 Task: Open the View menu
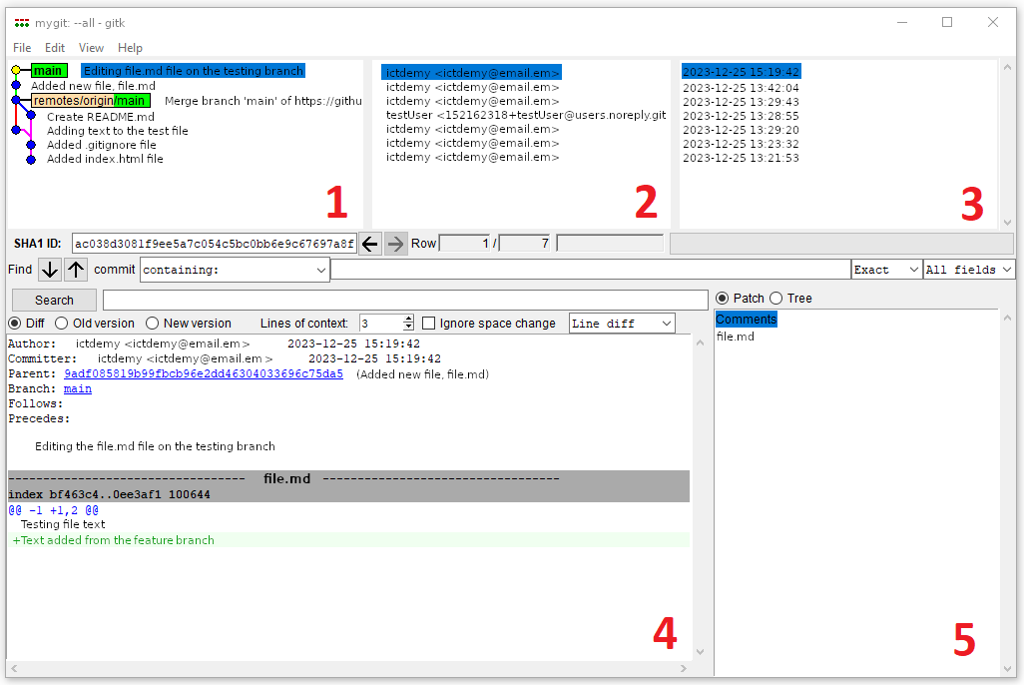[91, 48]
